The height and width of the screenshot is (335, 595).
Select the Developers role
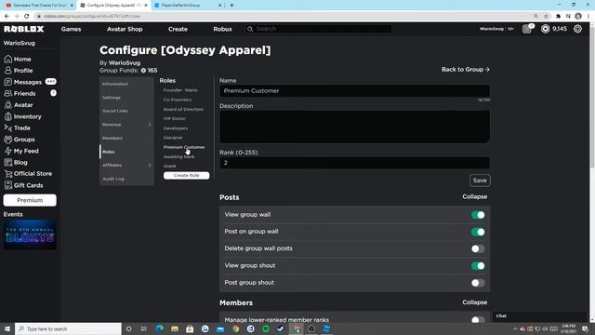[176, 128]
